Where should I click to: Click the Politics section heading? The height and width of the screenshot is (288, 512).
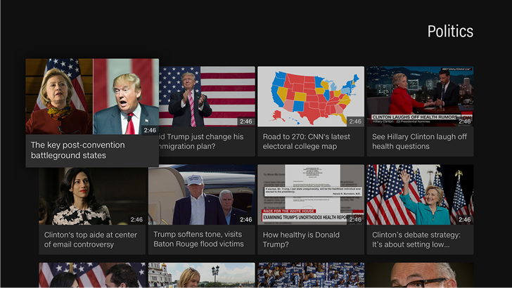(x=450, y=32)
